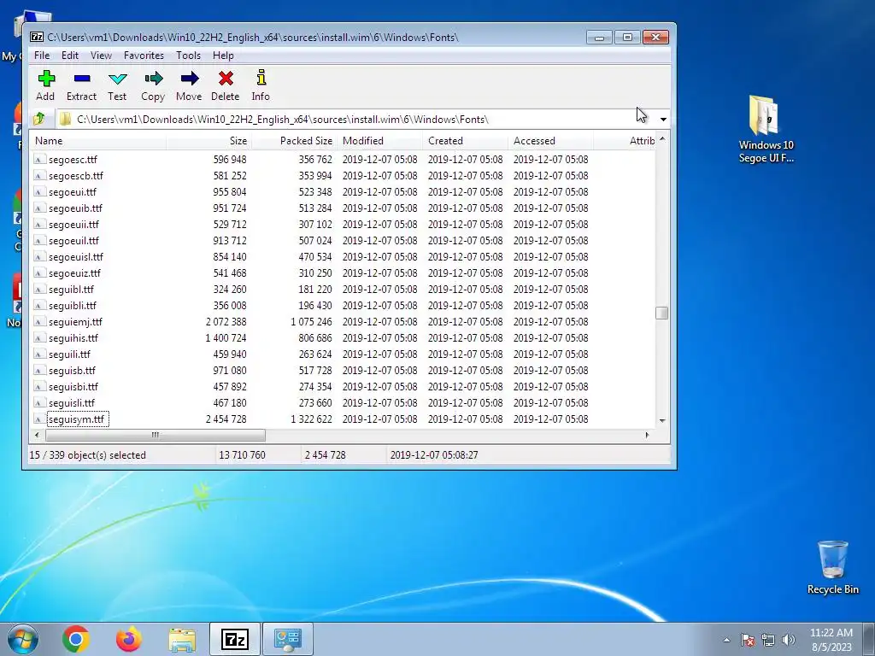875x656 pixels.
Task: Open the Help menu
Action: coord(223,56)
